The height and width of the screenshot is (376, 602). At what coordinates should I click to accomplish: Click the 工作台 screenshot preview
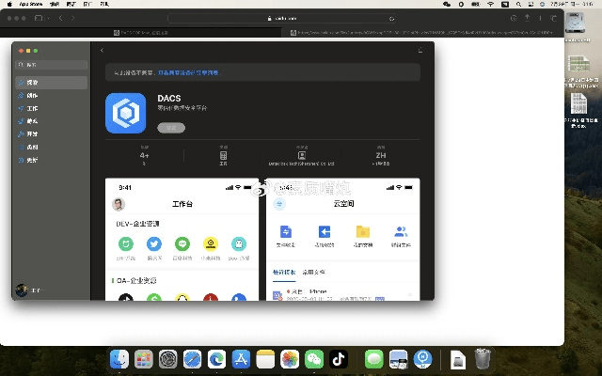pos(182,239)
